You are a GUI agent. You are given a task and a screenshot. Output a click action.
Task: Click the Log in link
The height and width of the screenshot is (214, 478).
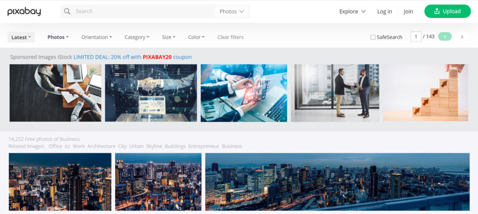385,11
